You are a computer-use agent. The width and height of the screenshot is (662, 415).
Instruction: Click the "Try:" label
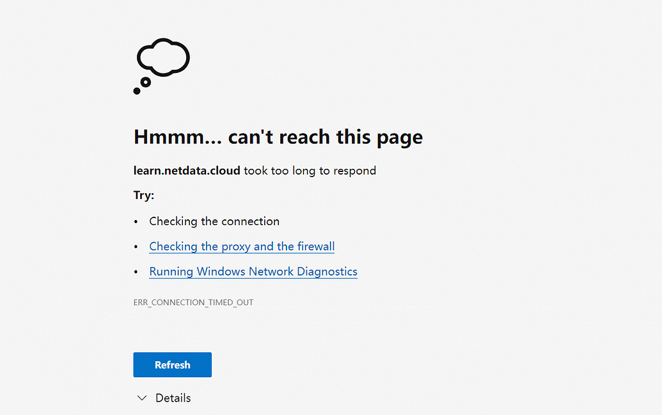(144, 195)
